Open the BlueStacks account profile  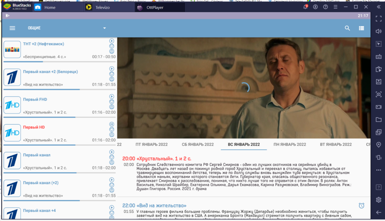coord(315,7)
